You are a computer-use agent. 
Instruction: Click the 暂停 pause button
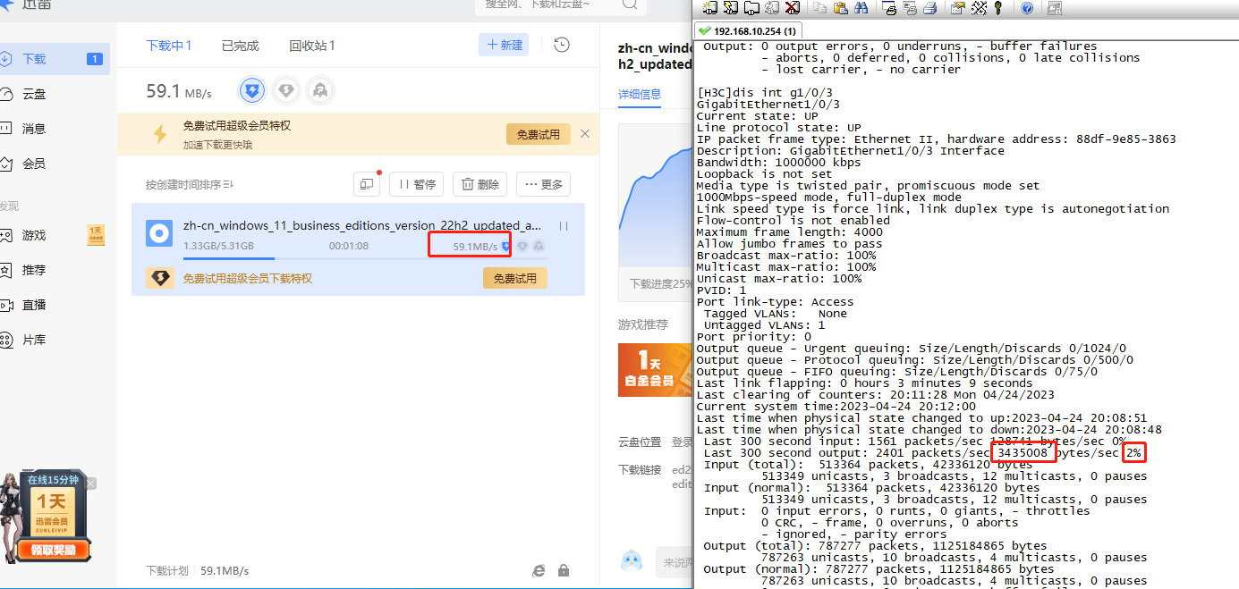417,184
